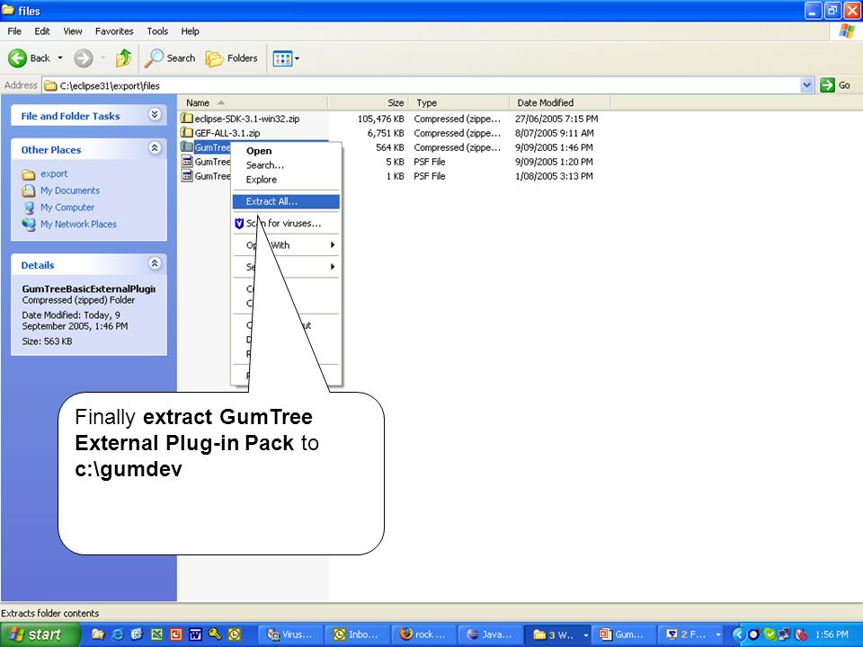This screenshot has width=863, height=647.
Task: Open the File menu
Action: [x=14, y=31]
